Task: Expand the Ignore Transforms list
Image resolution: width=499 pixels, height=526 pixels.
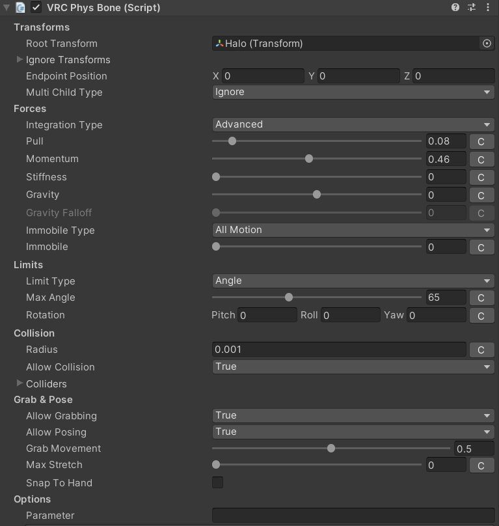Action: tap(20, 59)
